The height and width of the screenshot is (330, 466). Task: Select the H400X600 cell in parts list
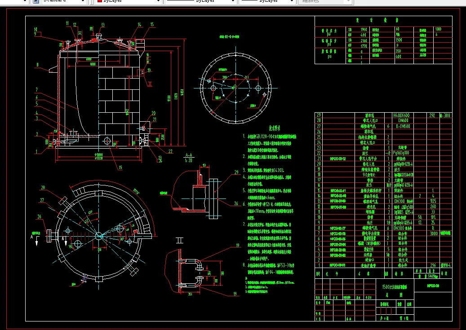click(401, 115)
